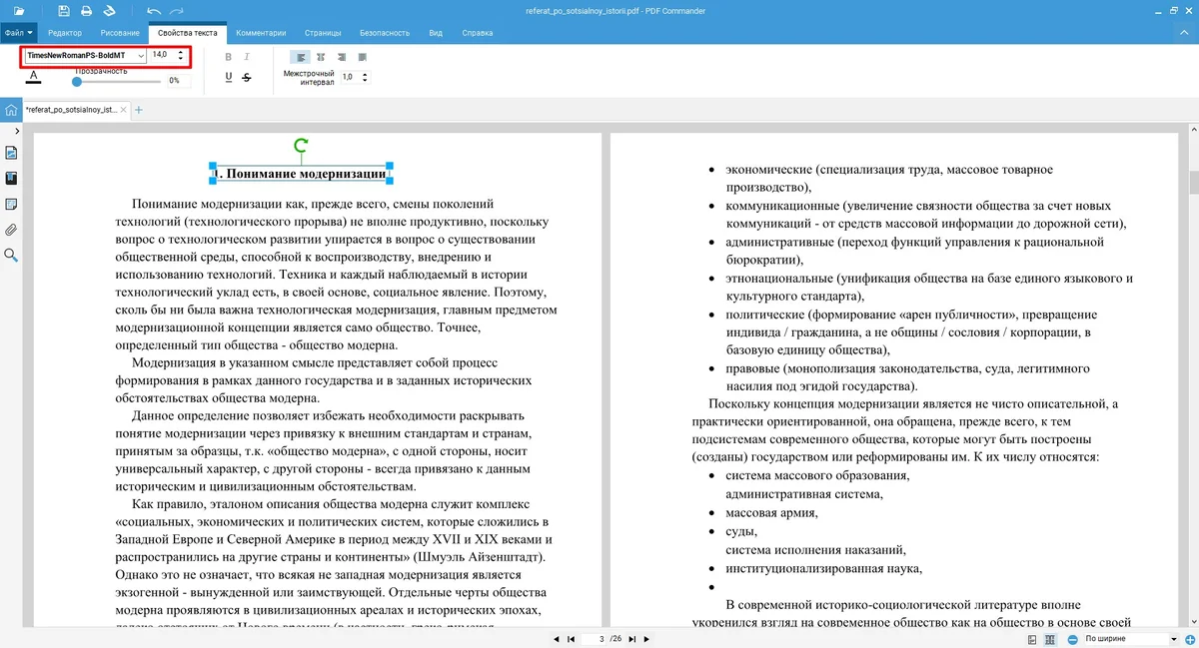
Task: Switch to two-page view mode
Action: pyautogui.click(x=1050, y=639)
